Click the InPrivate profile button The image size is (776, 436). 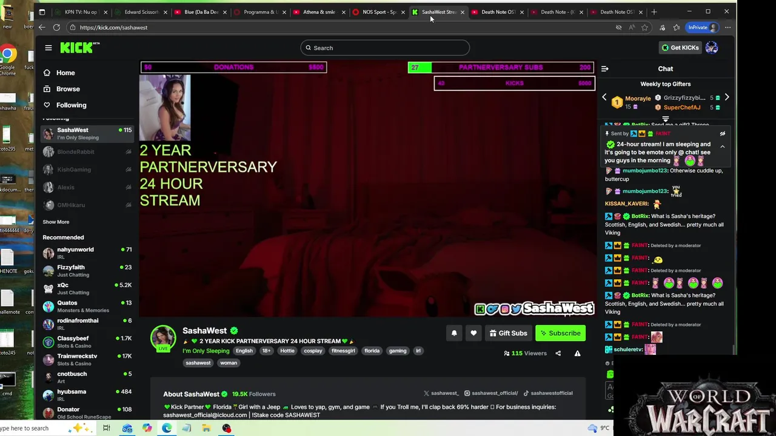pos(703,27)
